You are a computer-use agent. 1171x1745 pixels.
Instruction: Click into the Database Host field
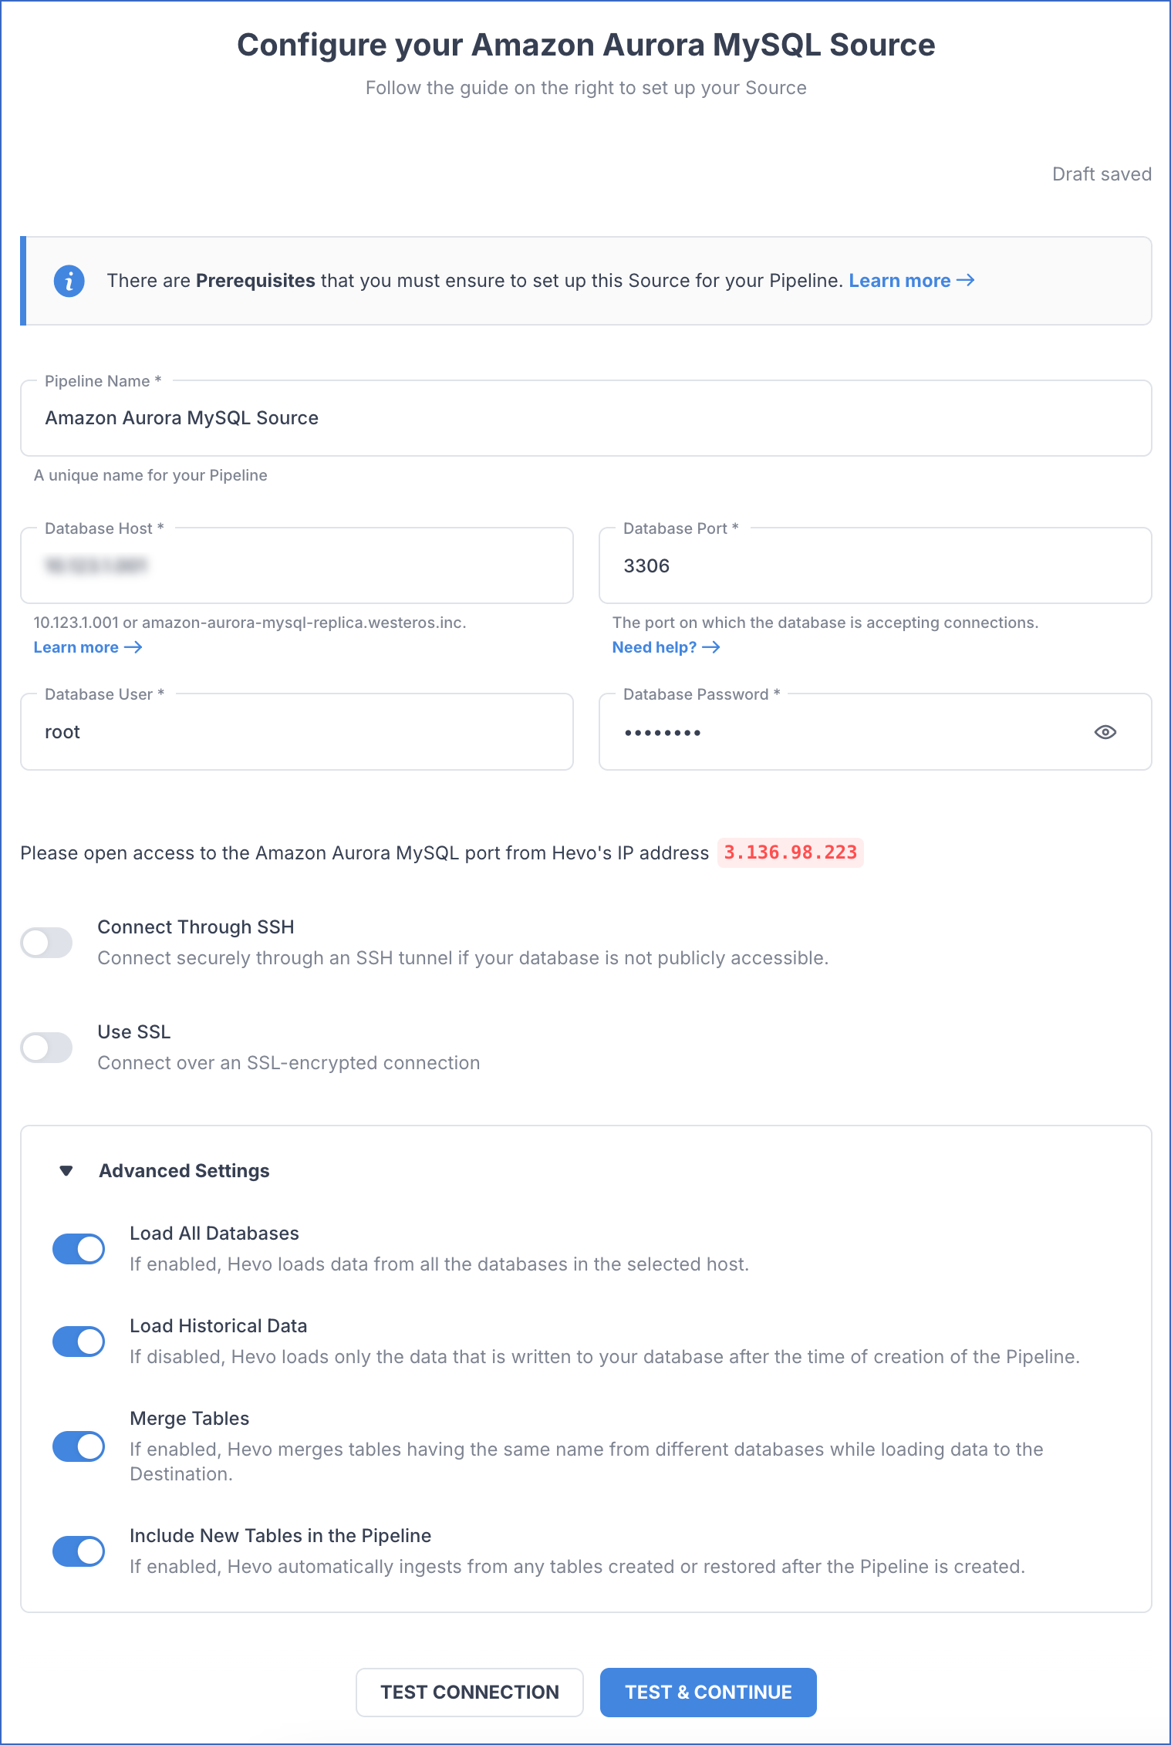297,565
